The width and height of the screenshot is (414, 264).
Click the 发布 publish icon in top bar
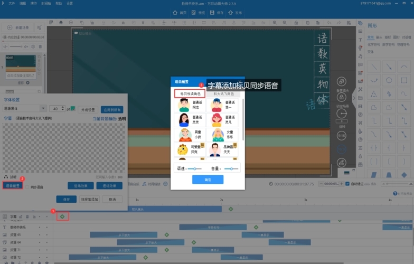230,13
